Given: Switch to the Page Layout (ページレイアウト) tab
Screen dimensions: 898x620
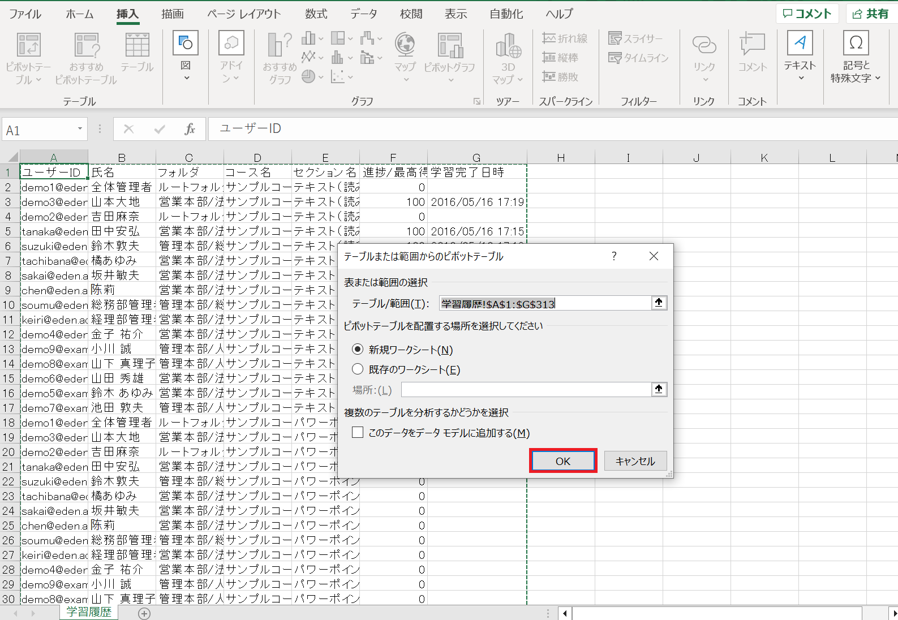Looking at the screenshot, I should point(243,14).
